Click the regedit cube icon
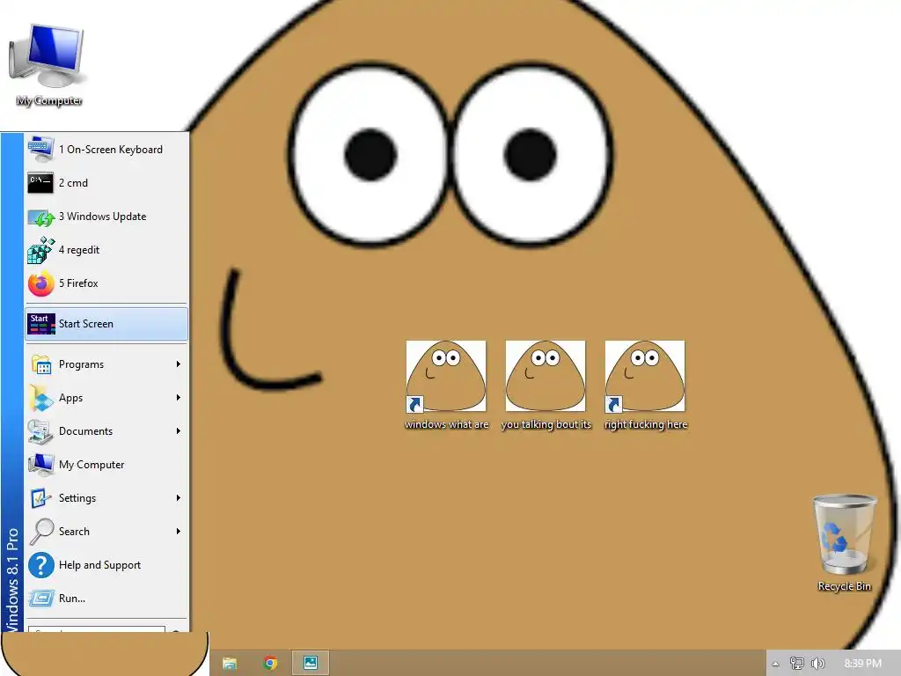Screen dimensions: 901x676 [40, 250]
